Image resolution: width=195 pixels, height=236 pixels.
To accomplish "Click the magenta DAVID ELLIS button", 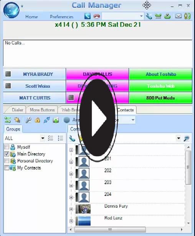I will [x=97, y=74].
